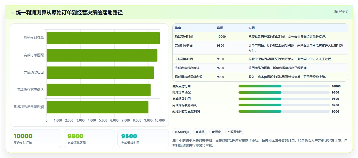Click table cell 完成订单匹配
Image resolution: width=358 pixels, height=158 pixels.
pyautogui.click(x=184, y=46)
